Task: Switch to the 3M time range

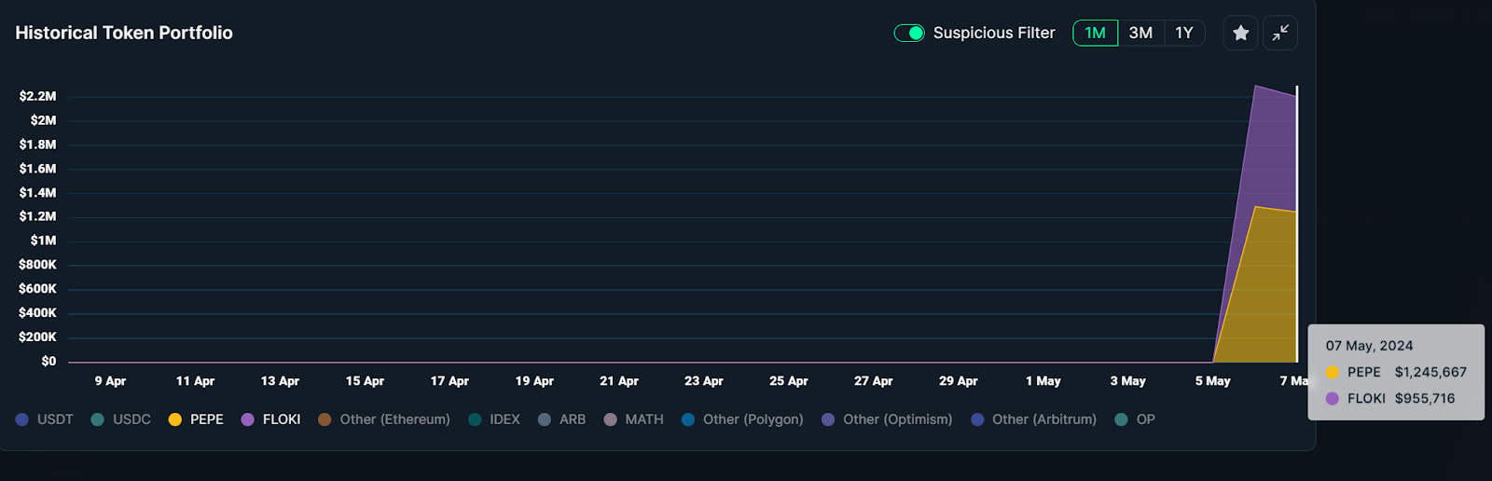Action: (1140, 34)
